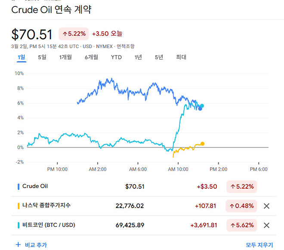Select the 1개월 range tab
The width and height of the screenshot is (284, 250).
(65, 57)
